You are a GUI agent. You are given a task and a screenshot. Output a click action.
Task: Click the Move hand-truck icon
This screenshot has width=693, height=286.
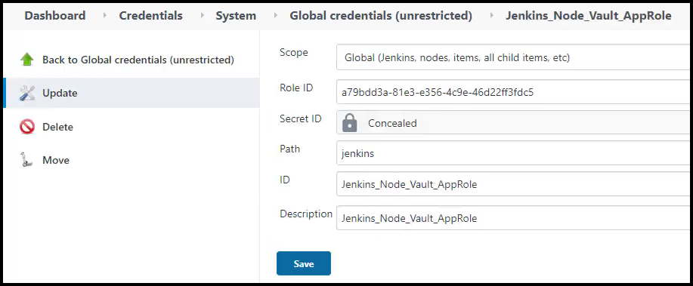(x=27, y=160)
